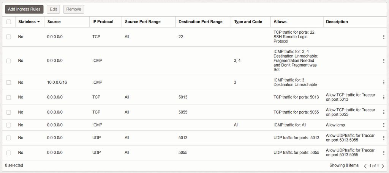Image resolution: width=389 pixels, height=173 pixels.
Task: Select the TCP port 22 rule checkbox
Action: (9, 37)
